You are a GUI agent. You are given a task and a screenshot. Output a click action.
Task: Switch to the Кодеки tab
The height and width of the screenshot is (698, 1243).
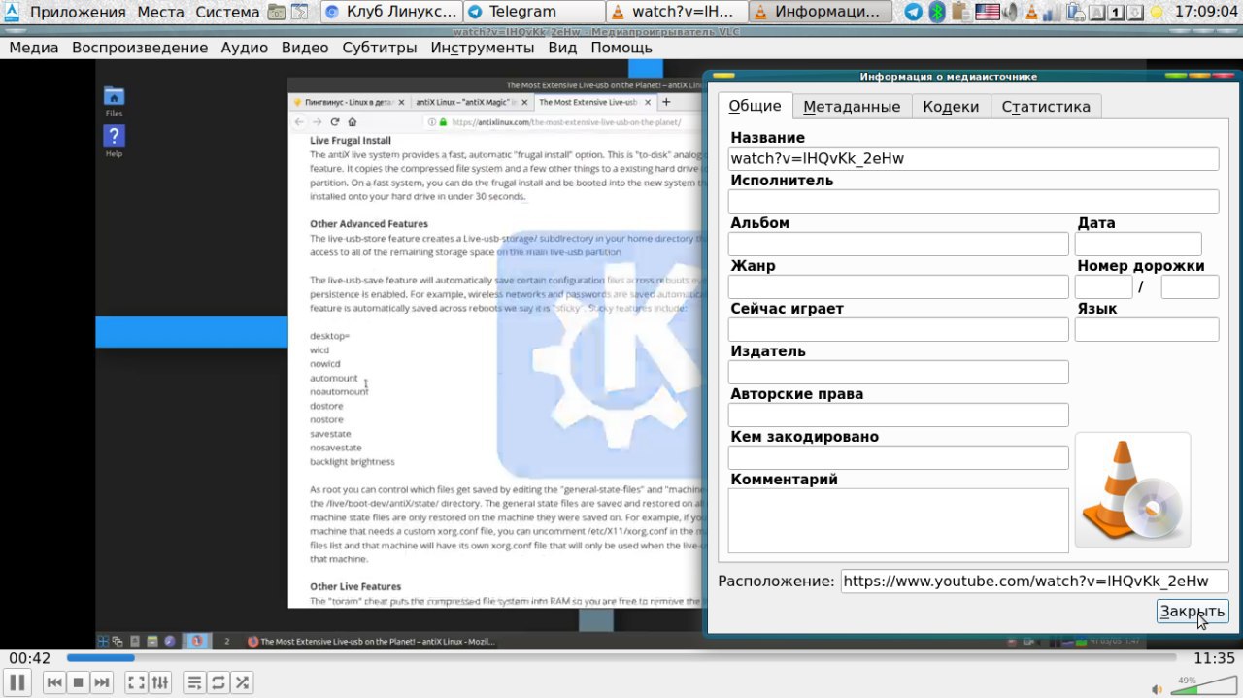coord(951,107)
